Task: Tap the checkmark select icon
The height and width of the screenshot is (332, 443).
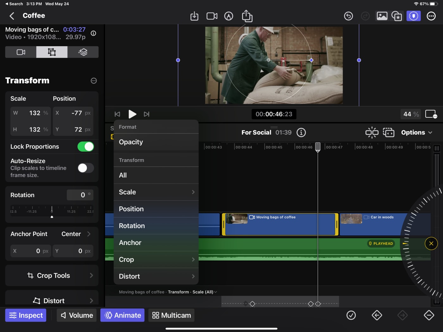Action: [x=351, y=315]
